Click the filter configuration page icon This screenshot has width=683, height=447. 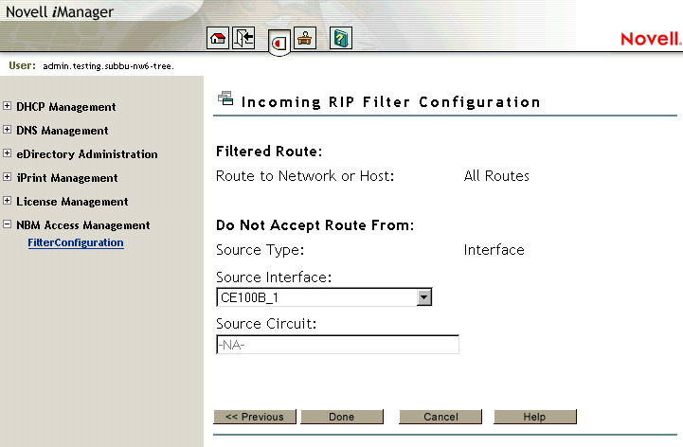coord(225,98)
